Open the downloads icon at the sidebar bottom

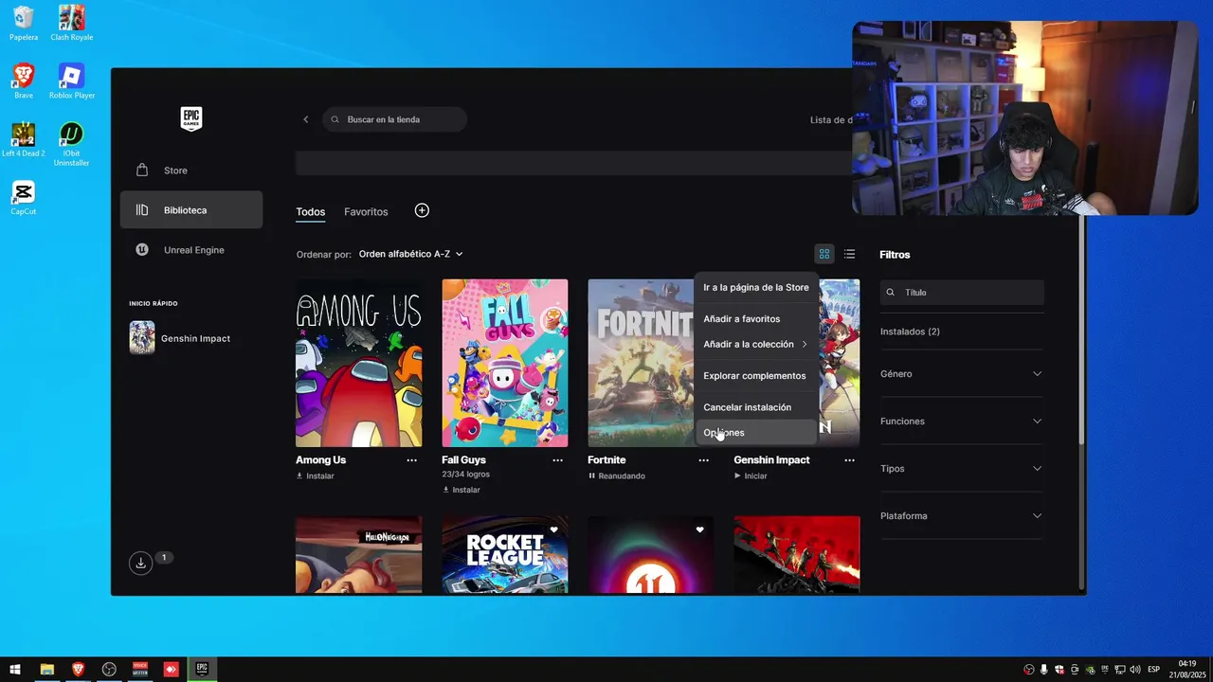pyautogui.click(x=140, y=564)
